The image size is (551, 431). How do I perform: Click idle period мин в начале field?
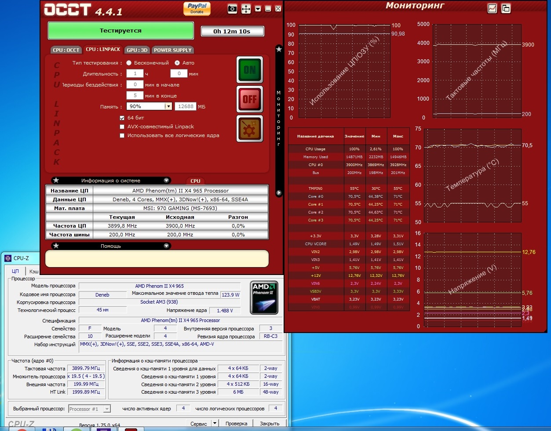click(135, 85)
